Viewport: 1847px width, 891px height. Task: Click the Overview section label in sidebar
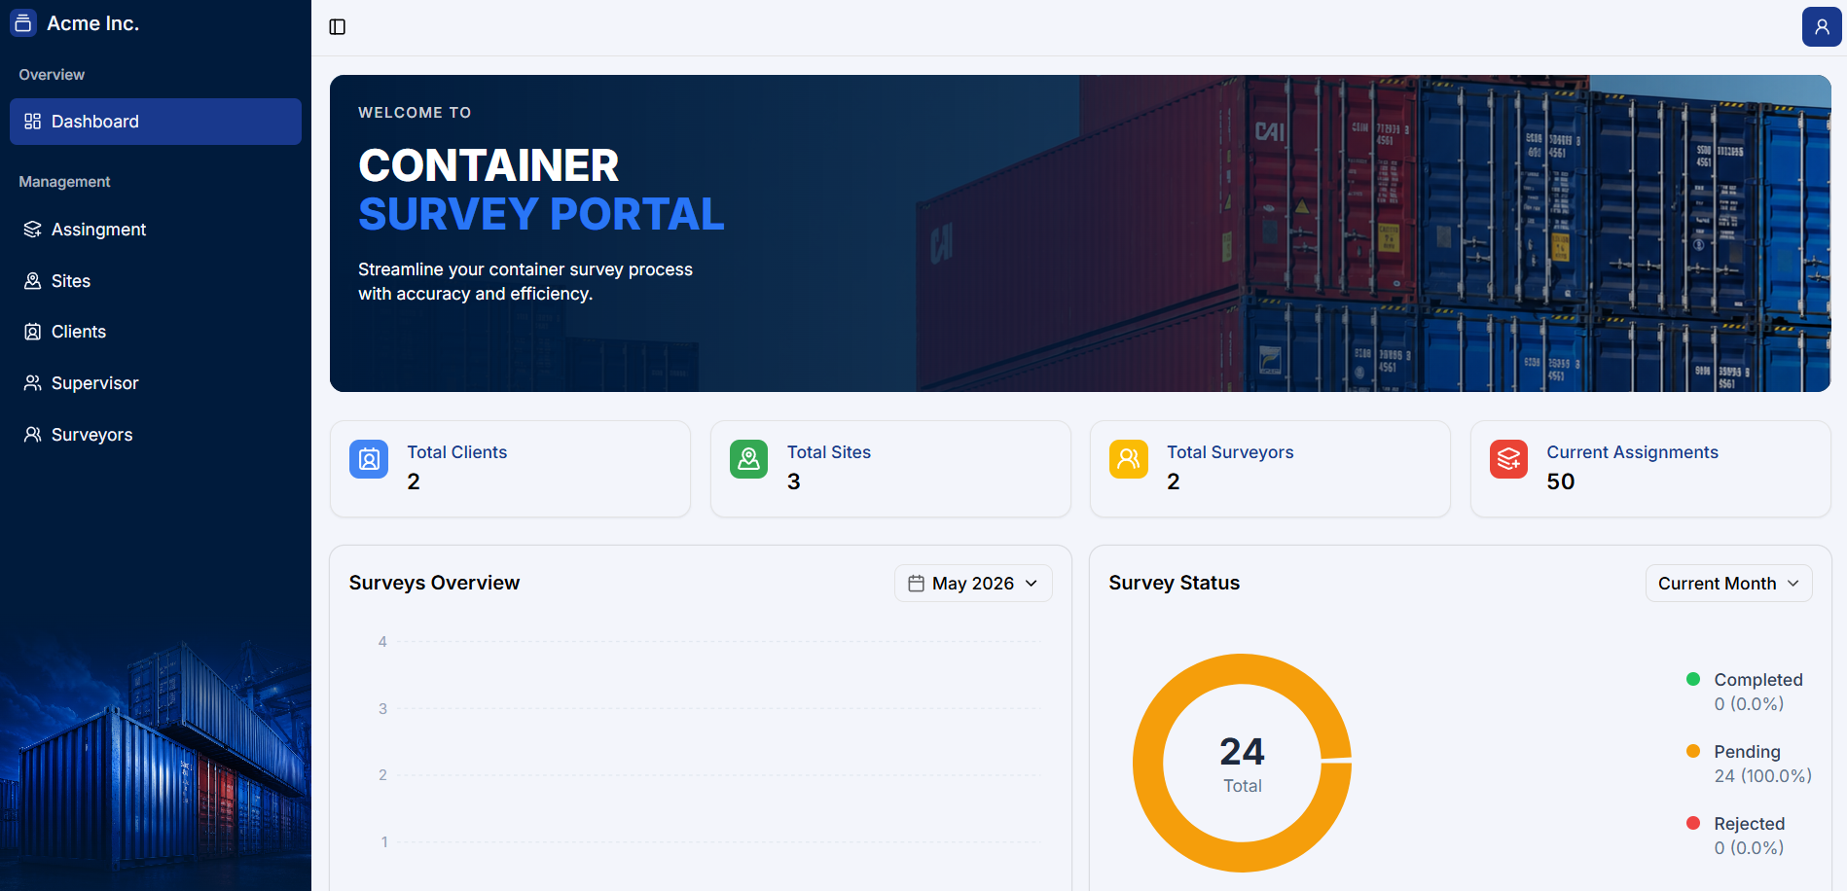(52, 75)
